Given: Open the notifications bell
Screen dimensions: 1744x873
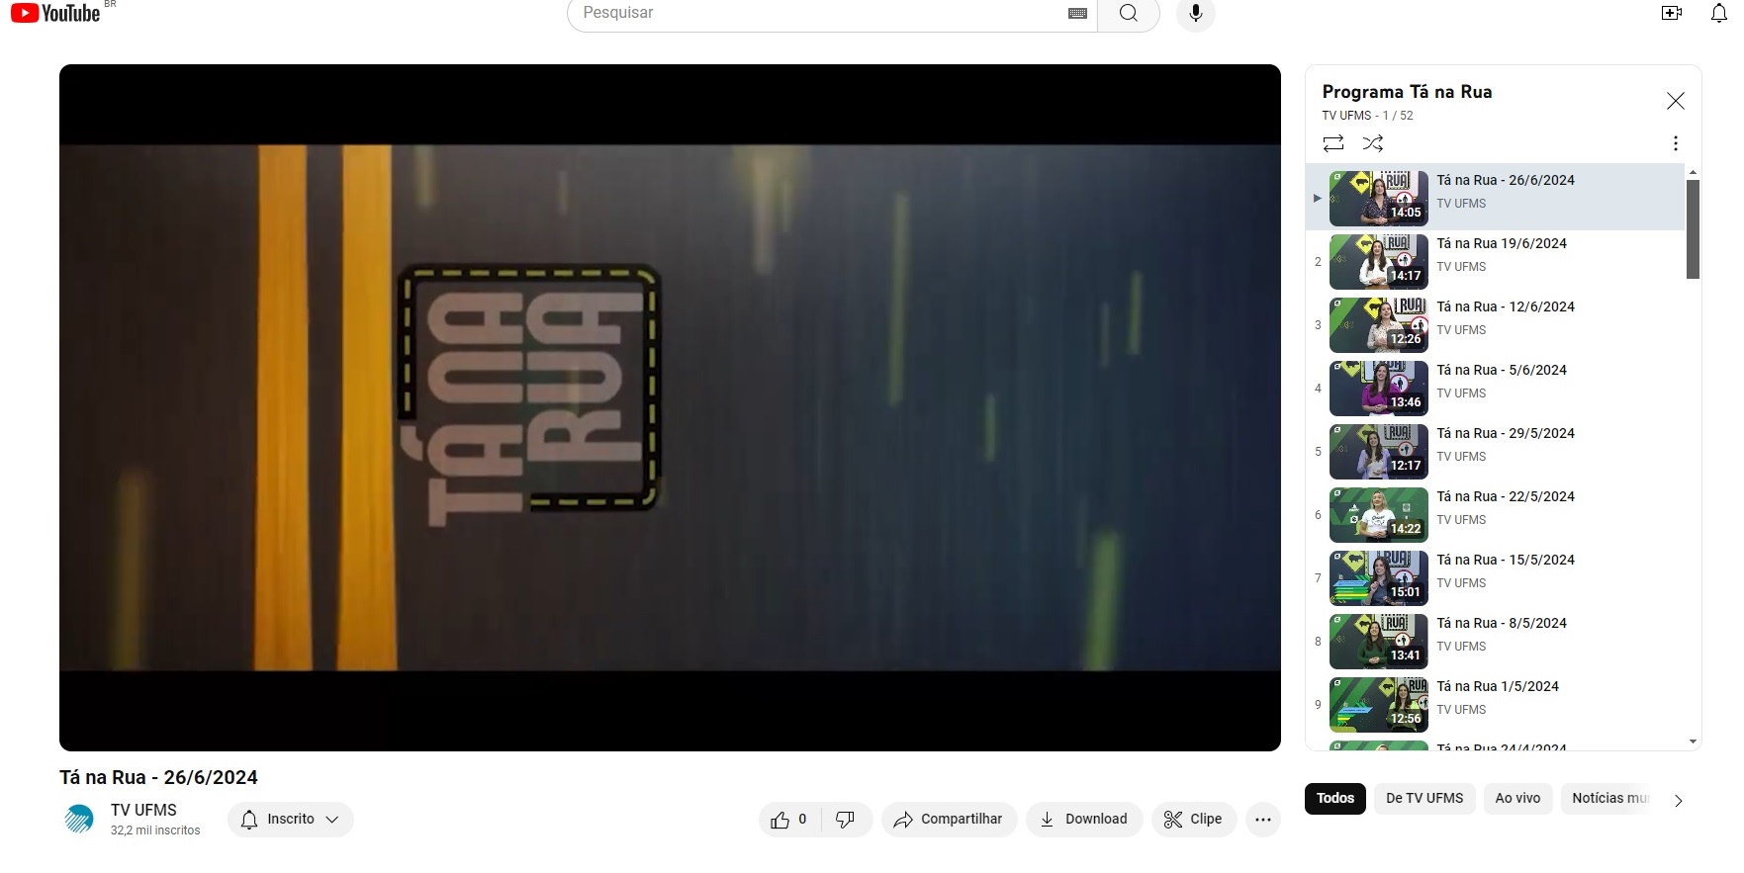Looking at the screenshot, I should [x=1718, y=13].
